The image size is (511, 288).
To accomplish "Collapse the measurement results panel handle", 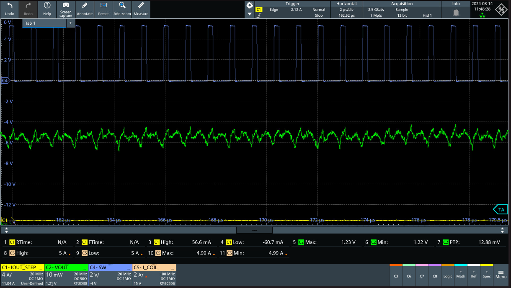I will (254, 230).
